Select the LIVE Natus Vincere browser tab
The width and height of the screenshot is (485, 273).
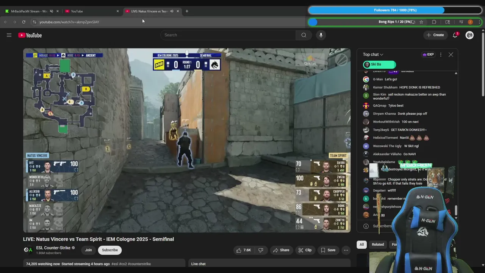150,11
